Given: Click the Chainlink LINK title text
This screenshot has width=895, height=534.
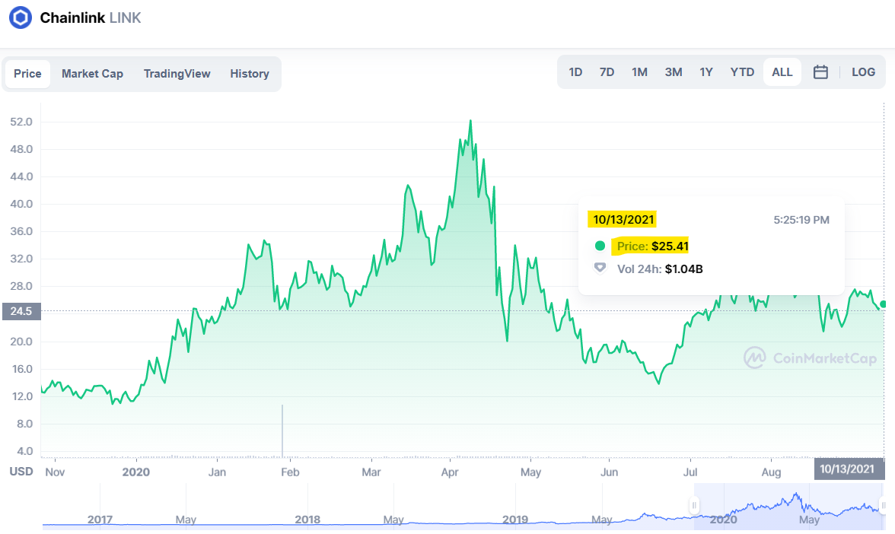Looking at the screenshot, I should 90,17.
